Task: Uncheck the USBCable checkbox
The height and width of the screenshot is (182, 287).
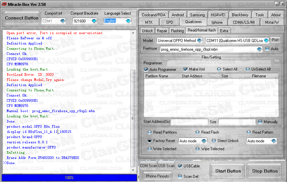Action: point(180,166)
